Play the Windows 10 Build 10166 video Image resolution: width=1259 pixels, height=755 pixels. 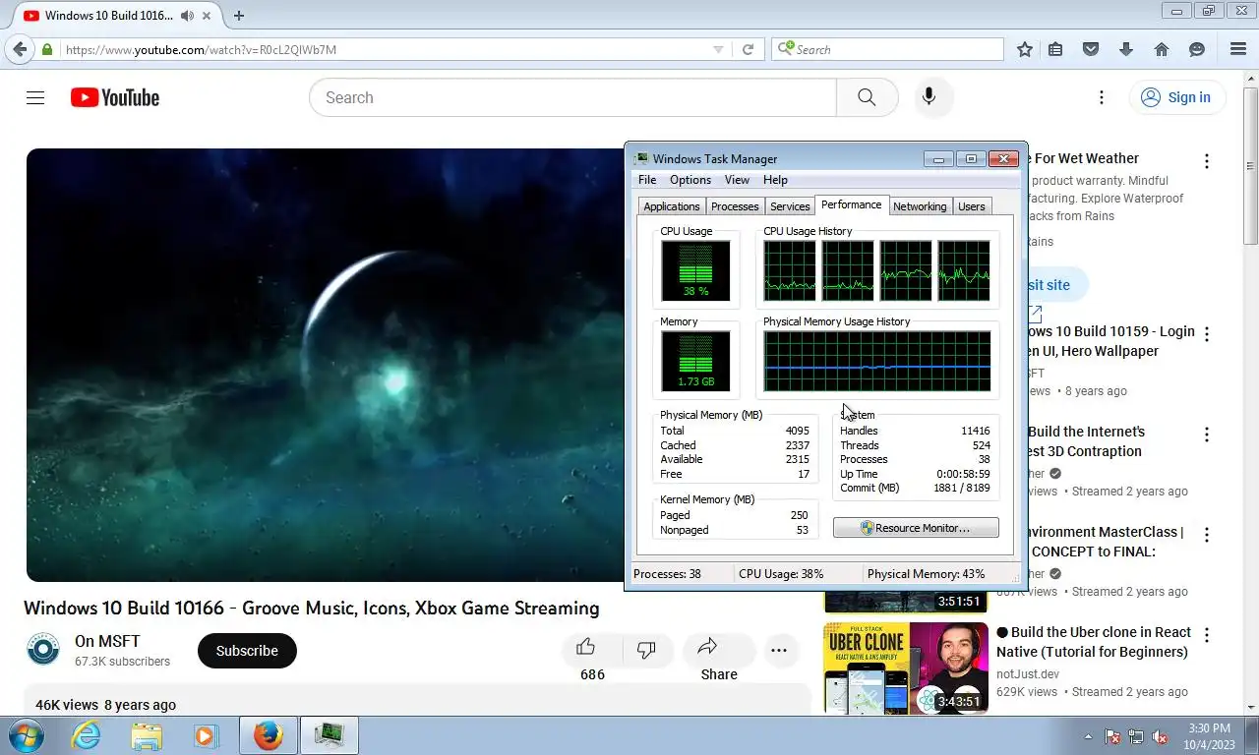(325, 365)
